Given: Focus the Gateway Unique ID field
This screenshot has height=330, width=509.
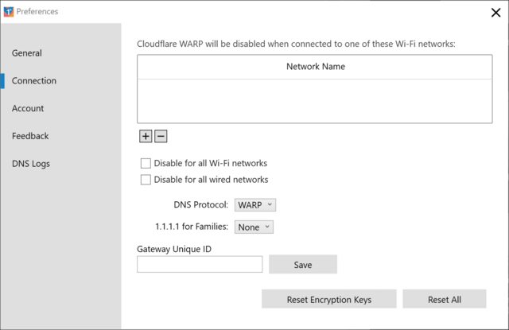Looking at the screenshot, I should 200,265.
